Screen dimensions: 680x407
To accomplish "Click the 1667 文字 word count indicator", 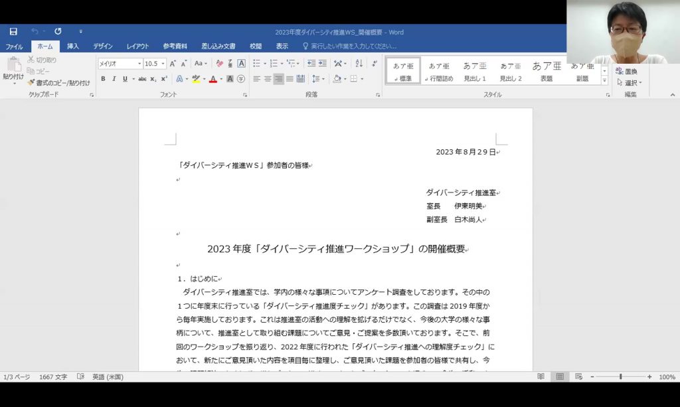I will [52, 377].
